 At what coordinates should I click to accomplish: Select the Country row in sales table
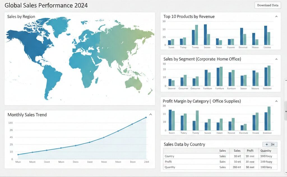click(170, 156)
